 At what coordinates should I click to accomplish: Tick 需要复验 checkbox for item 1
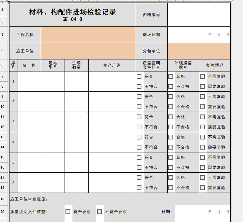click(x=202, y=86)
